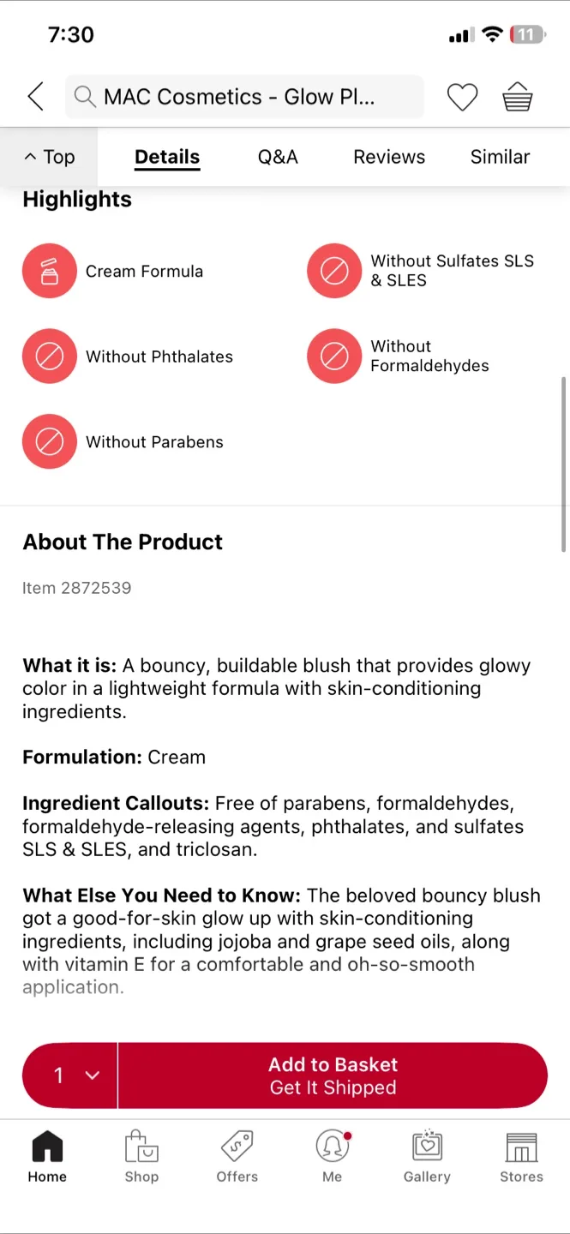Open the Similar tab
The image size is (570, 1234).
[500, 157]
